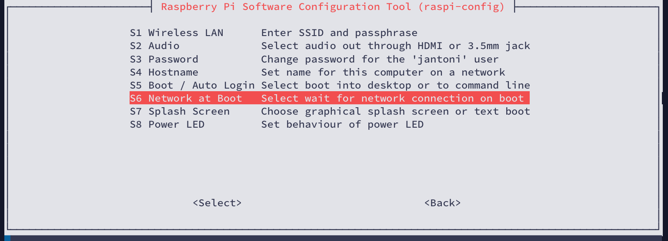Open the S3 Password entry
Image resolution: width=668 pixels, height=241 pixels.
pos(164,59)
